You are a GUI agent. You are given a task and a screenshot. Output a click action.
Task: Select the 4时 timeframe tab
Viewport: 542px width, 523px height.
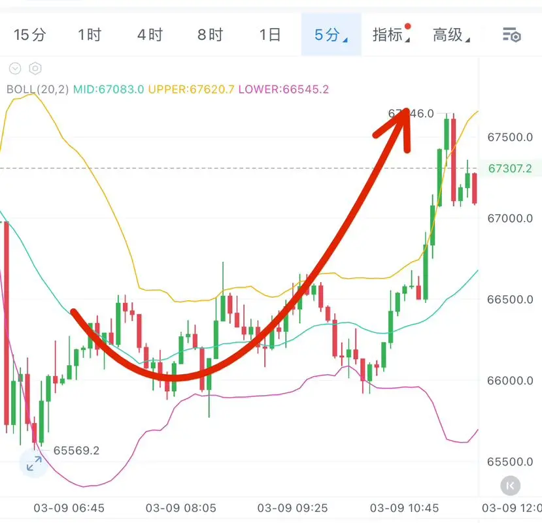tap(150, 35)
